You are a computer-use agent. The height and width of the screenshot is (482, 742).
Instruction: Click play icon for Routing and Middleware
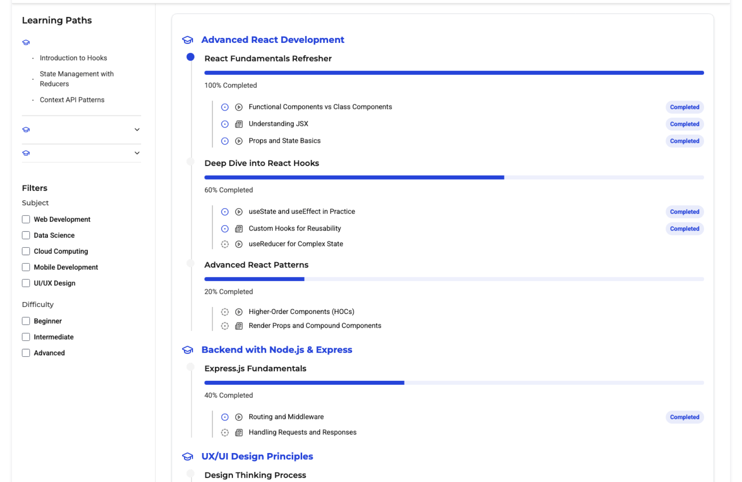coord(239,417)
